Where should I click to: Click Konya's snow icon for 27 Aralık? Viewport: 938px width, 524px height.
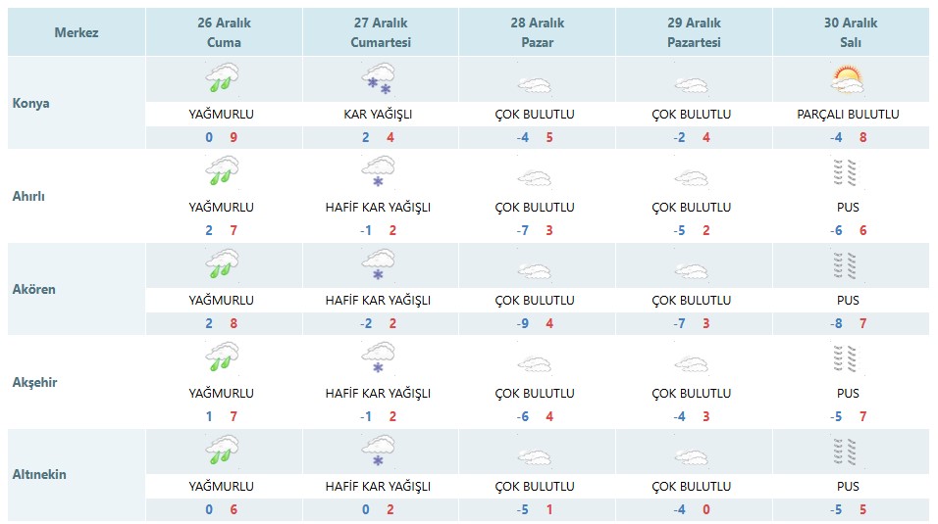(x=378, y=78)
